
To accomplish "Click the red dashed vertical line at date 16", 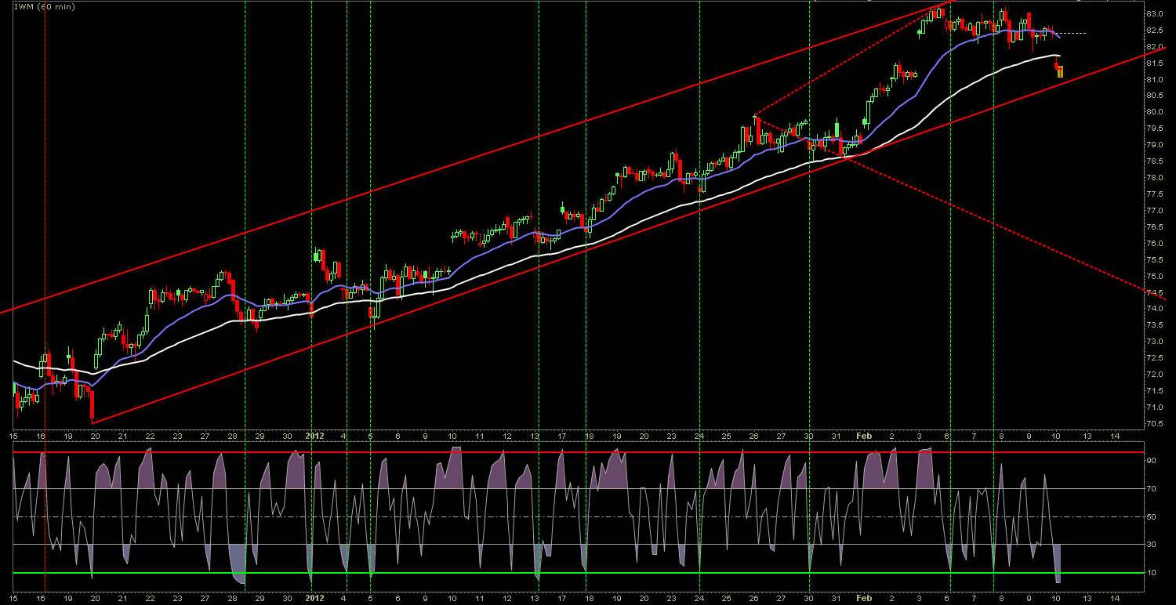I will point(45,235).
